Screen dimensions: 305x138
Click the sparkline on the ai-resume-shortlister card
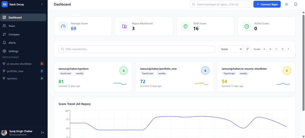tap(283, 84)
